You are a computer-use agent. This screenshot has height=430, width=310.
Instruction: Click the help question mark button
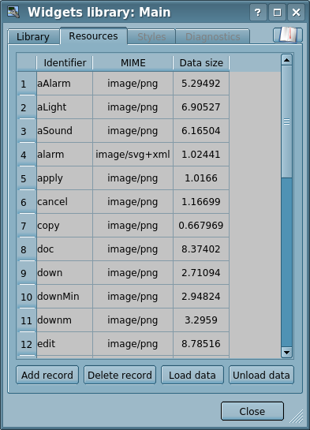(258, 13)
